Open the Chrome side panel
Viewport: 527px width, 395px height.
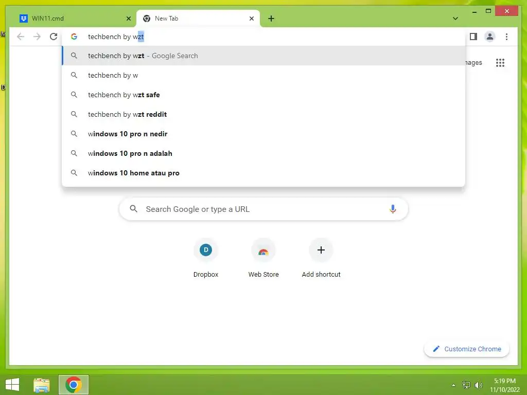click(473, 37)
